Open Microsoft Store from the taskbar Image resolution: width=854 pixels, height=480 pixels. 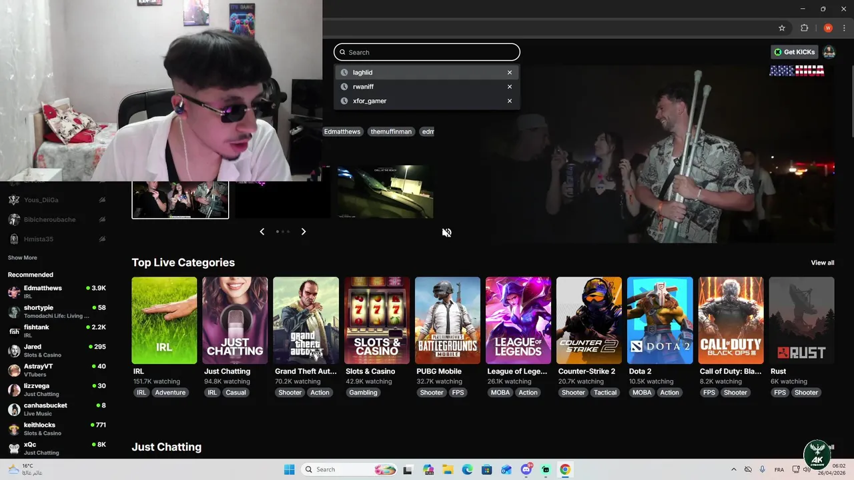[x=487, y=469]
